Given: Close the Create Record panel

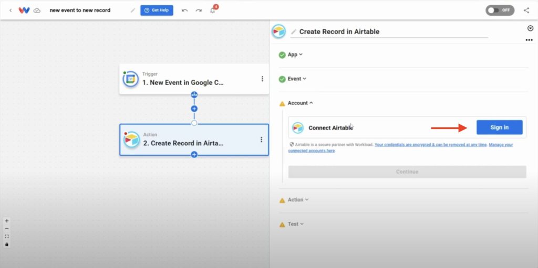Looking at the screenshot, I should point(530,28).
